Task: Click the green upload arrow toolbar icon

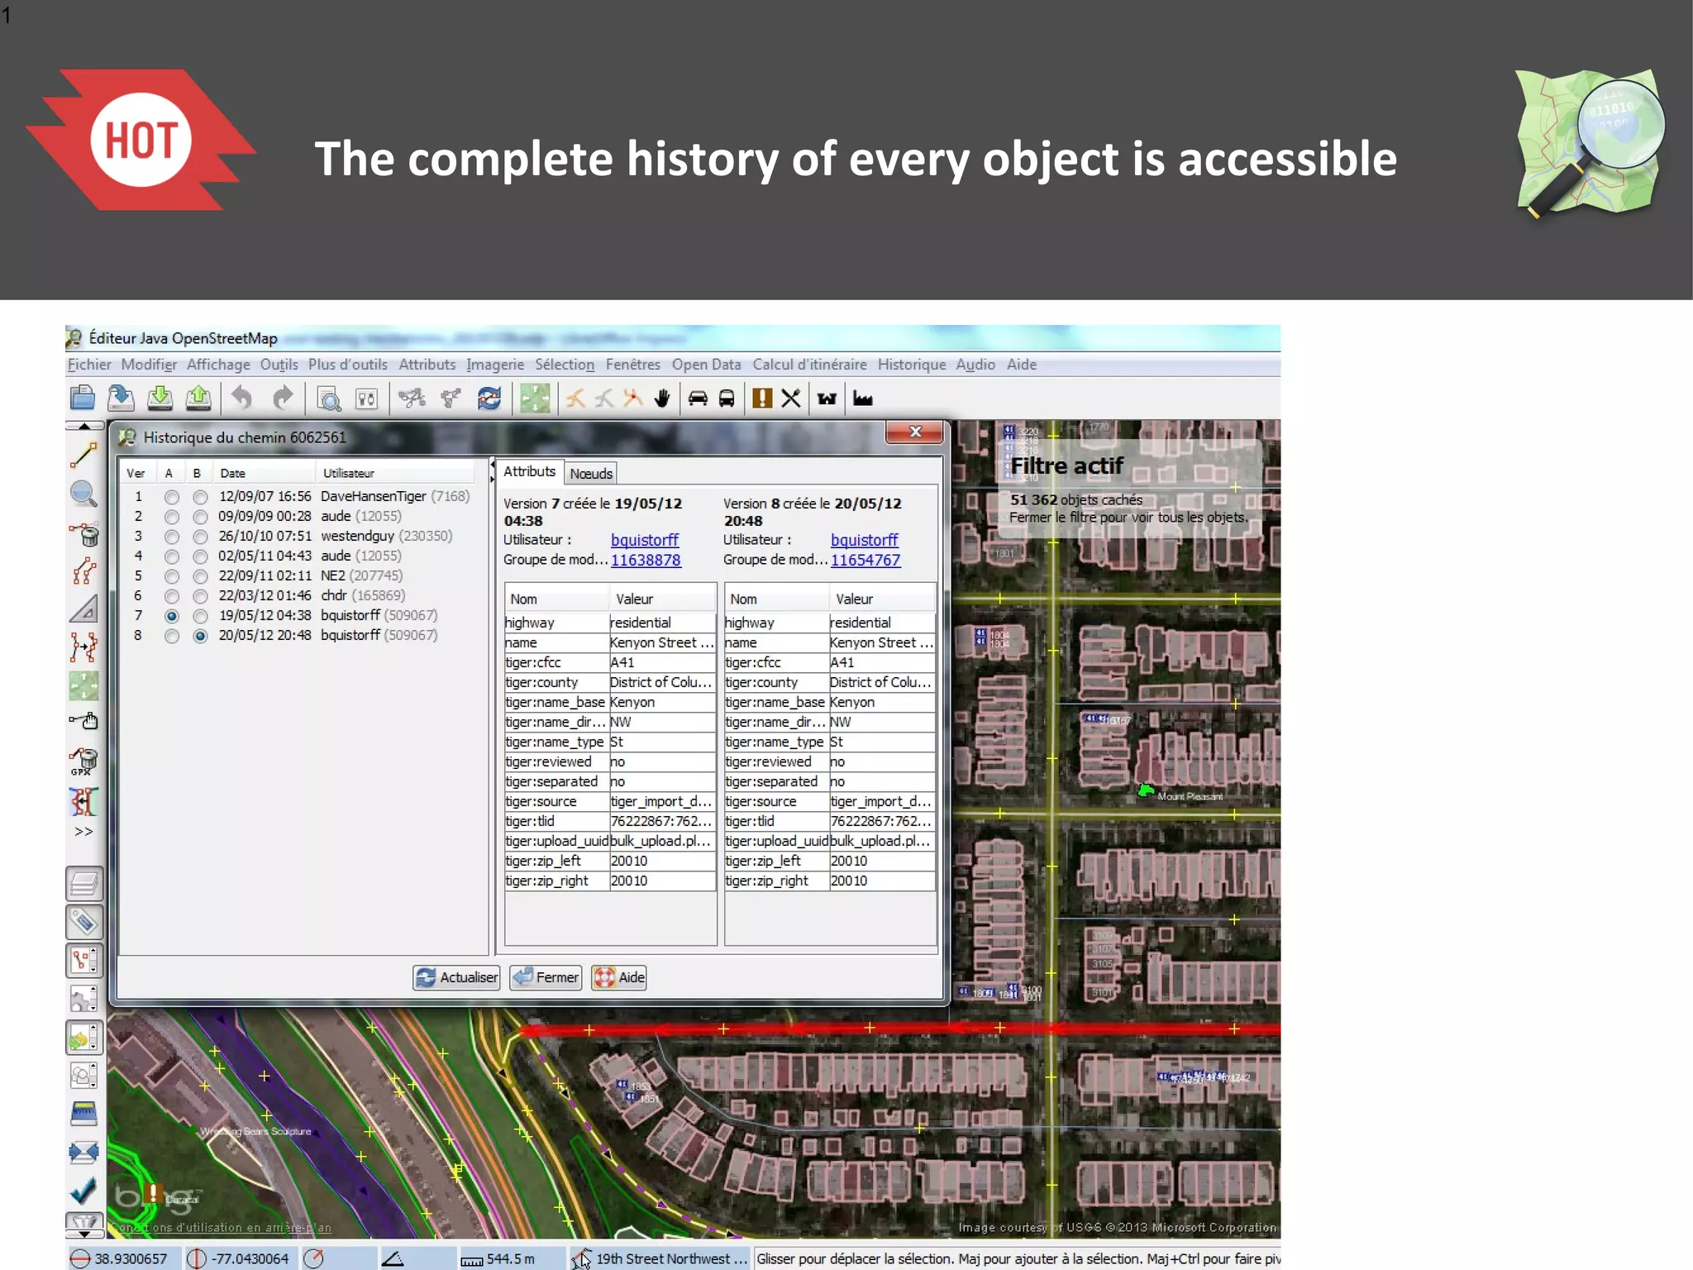Action: (x=198, y=399)
